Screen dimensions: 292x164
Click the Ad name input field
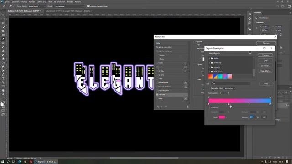[230, 84]
